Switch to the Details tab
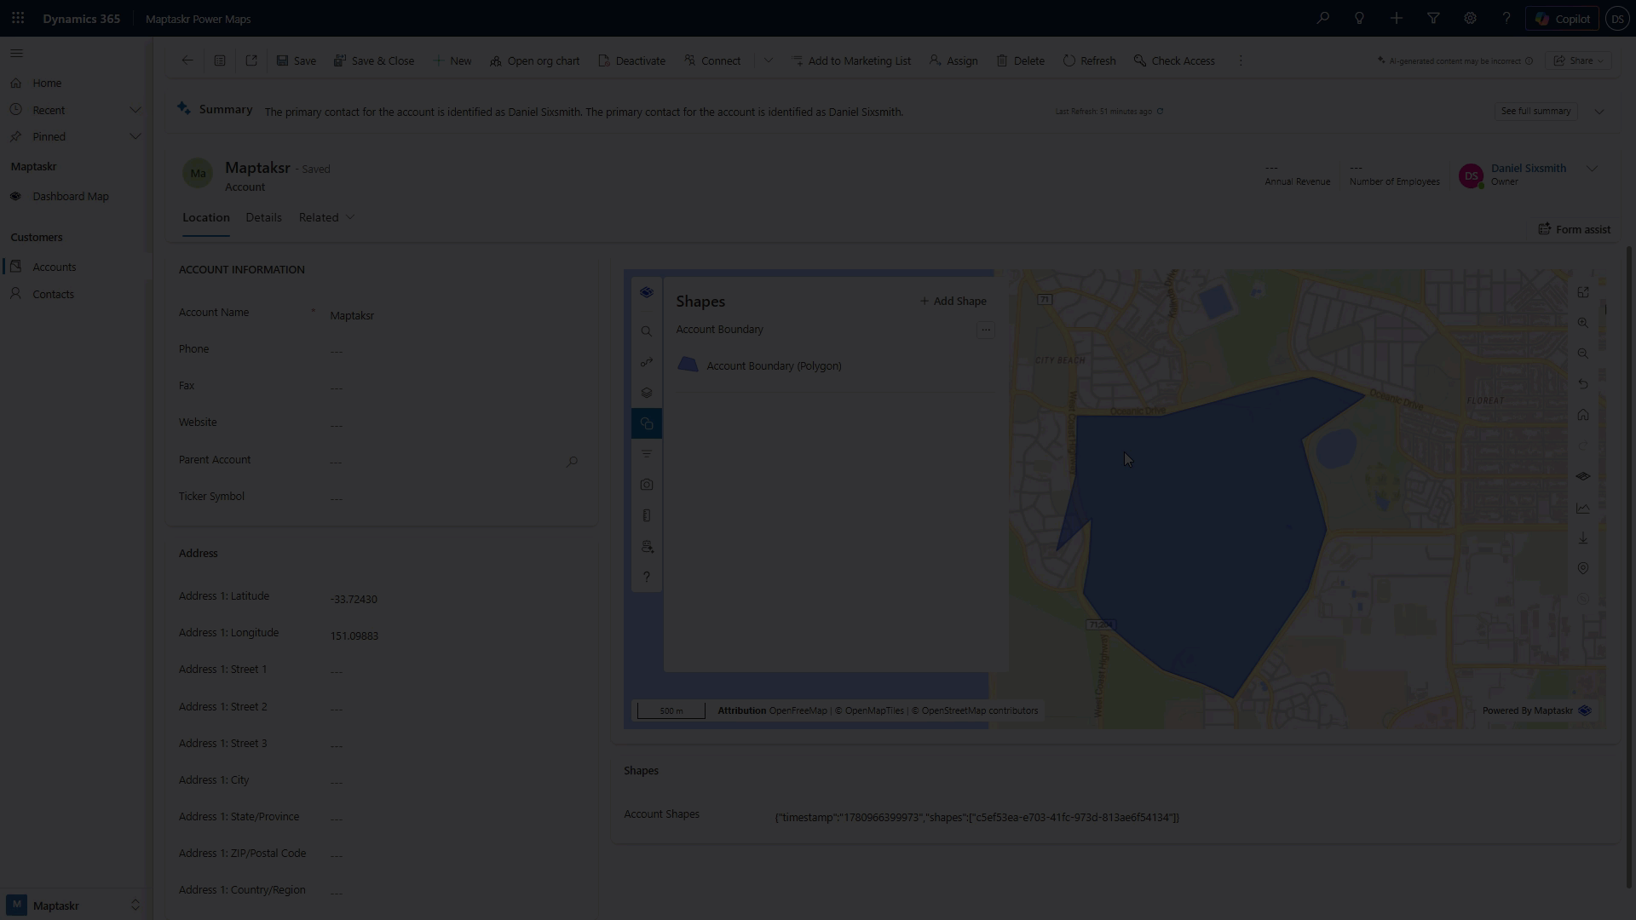The height and width of the screenshot is (920, 1636). click(263, 217)
